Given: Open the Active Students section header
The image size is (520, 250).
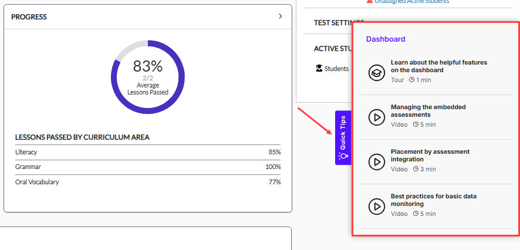Looking at the screenshot, I should pos(332,49).
